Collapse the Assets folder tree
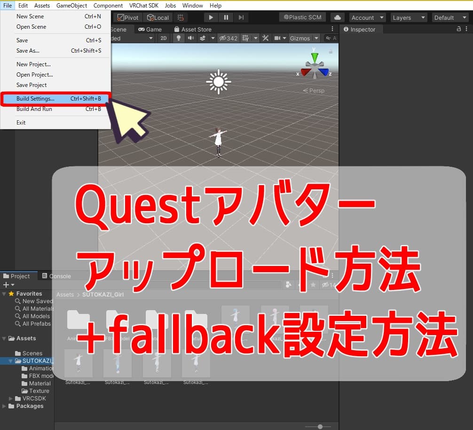The image size is (473, 430). pyautogui.click(x=4, y=338)
